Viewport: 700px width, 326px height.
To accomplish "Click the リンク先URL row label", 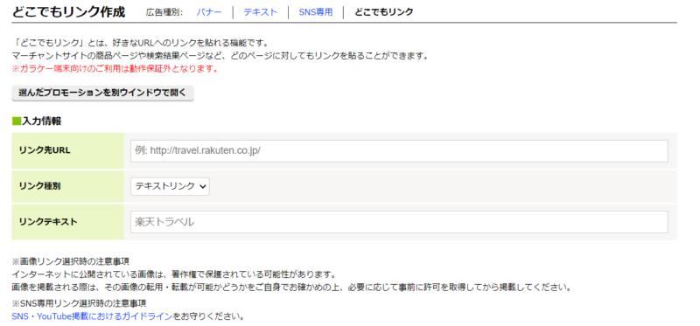I will pyautogui.click(x=45, y=150).
